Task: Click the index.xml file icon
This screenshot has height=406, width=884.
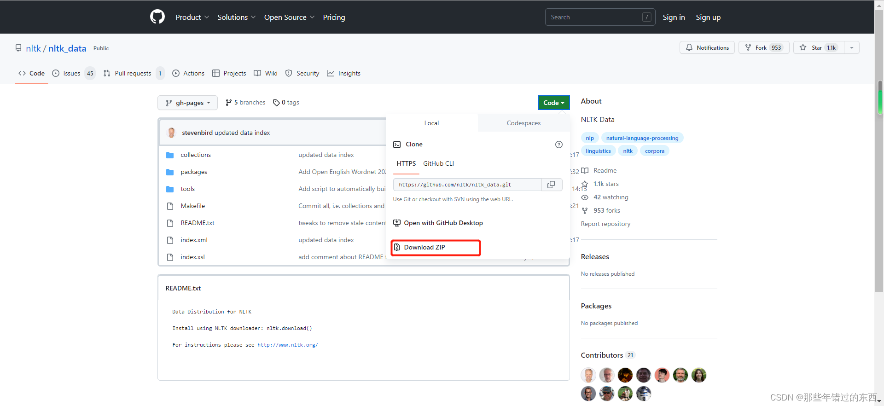Action: [x=170, y=240]
